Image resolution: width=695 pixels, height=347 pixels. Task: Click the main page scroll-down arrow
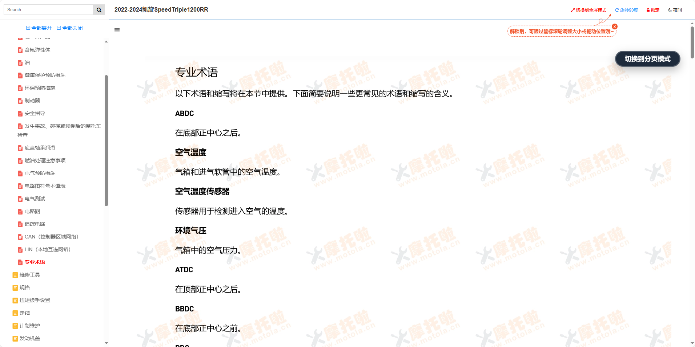[692, 343]
